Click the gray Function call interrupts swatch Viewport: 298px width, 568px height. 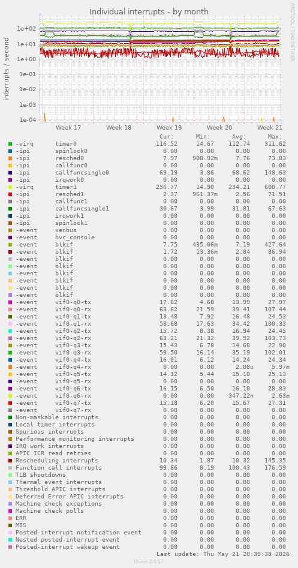click(x=10, y=468)
